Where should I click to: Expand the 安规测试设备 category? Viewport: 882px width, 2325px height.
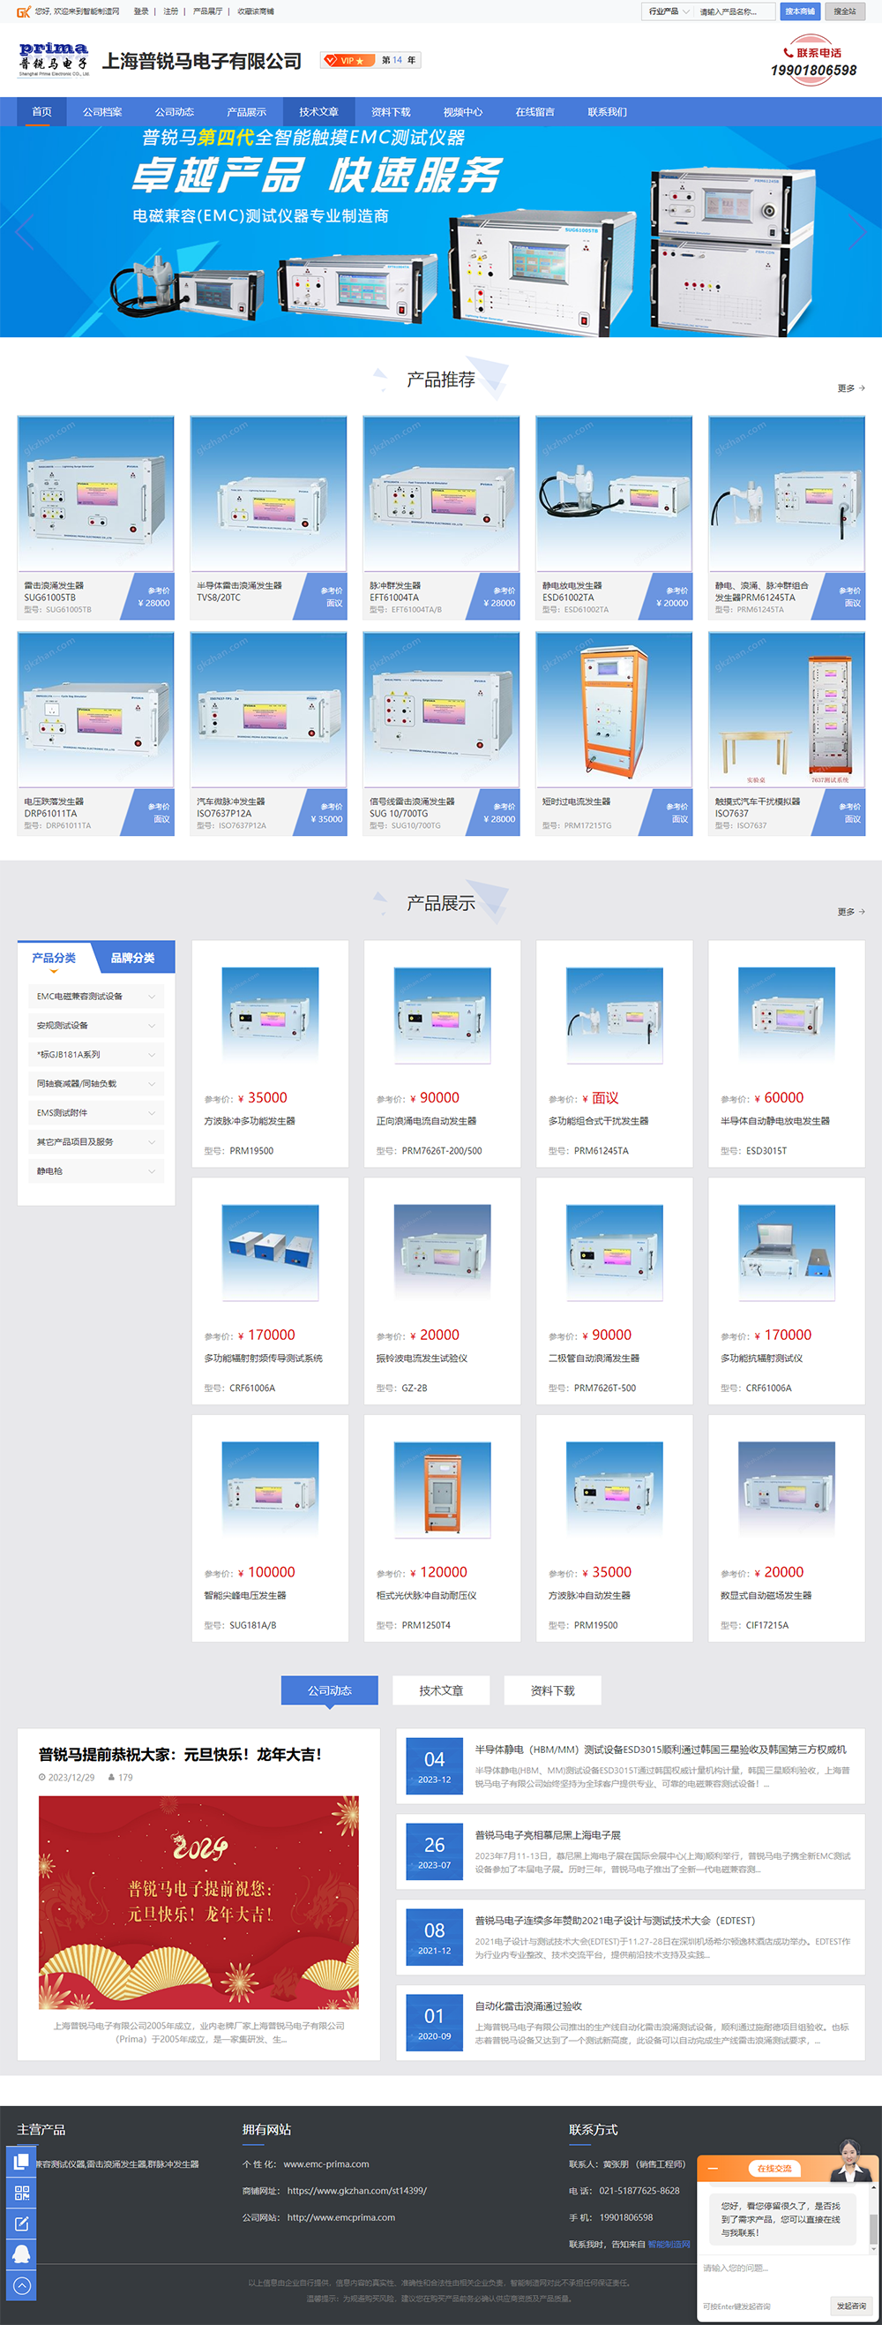[95, 1026]
